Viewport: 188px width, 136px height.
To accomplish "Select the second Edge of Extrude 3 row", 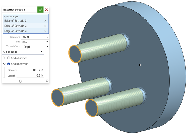I will point(26,26).
